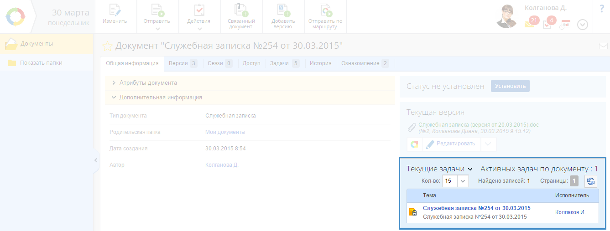Open the messages envelope icon with 21 badge
The image size is (610, 231).
[529, 24]
